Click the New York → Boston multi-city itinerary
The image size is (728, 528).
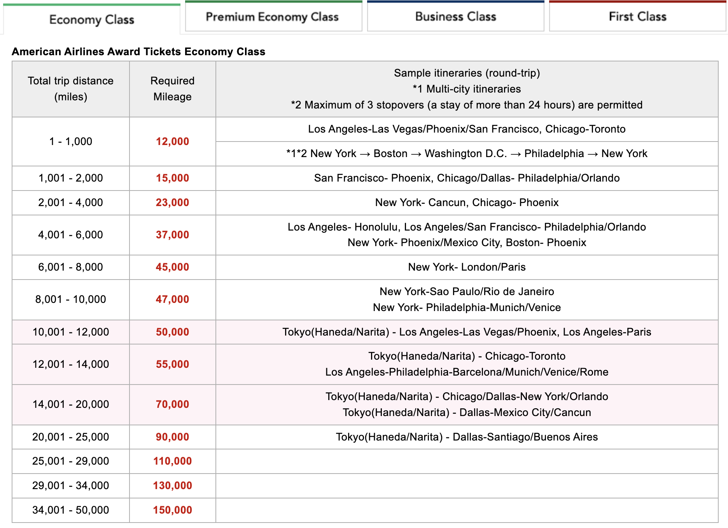(x=467, y=154)
